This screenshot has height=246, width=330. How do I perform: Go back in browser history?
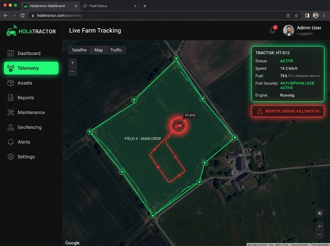5,16
